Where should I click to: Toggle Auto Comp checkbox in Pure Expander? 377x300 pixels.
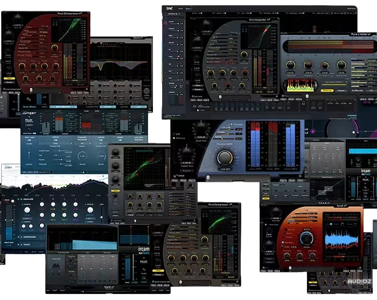[193, 96]
